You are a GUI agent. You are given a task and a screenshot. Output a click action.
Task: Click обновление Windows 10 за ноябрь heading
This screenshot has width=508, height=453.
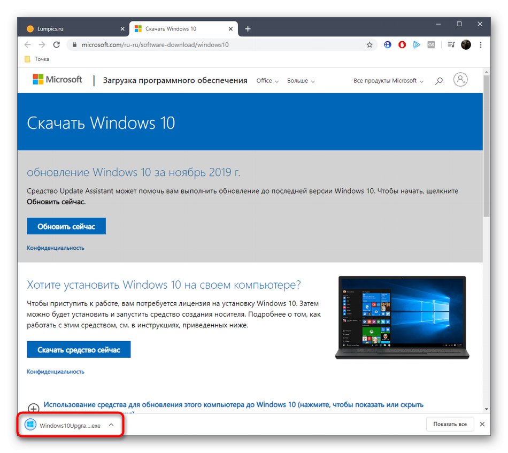[x=134, y=172]
